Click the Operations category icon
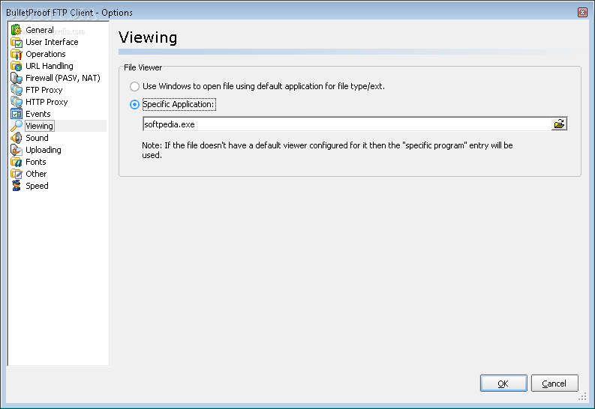Screen dimensions: 595x409 pyautogui.click(x=17, y=54)
